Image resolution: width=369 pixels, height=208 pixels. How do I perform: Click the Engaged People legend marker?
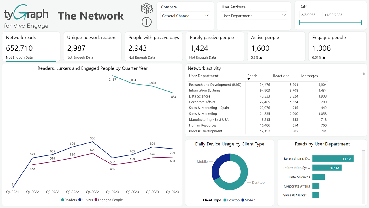coord(96,200)
